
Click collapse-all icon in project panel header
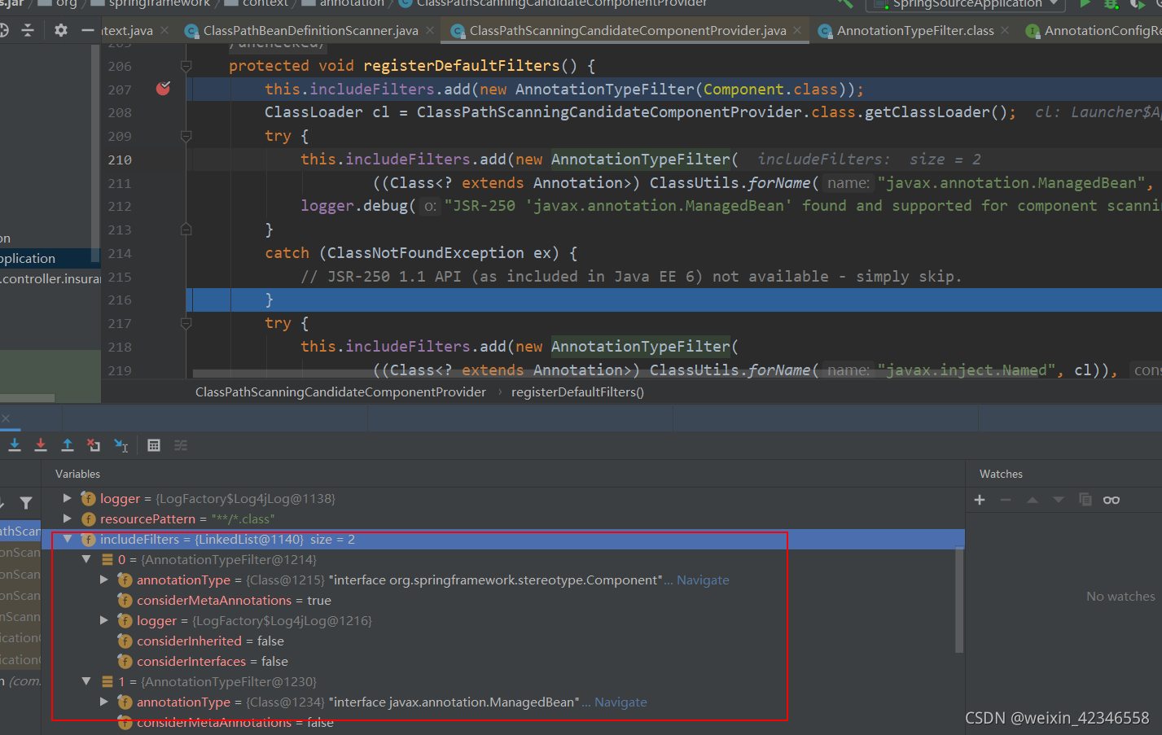tap(28, 30)
